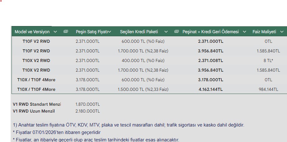287x142 pixels.
Task: Click the first T10F V2 RWD row
Action: pos(36,41)
